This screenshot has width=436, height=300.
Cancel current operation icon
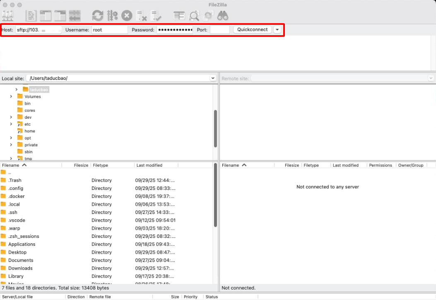coord(127,16)
